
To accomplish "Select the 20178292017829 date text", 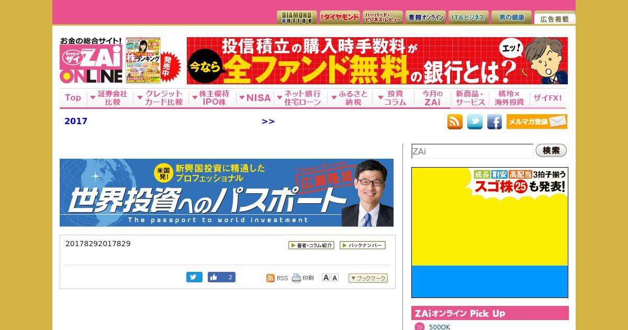I will (98, 244).
